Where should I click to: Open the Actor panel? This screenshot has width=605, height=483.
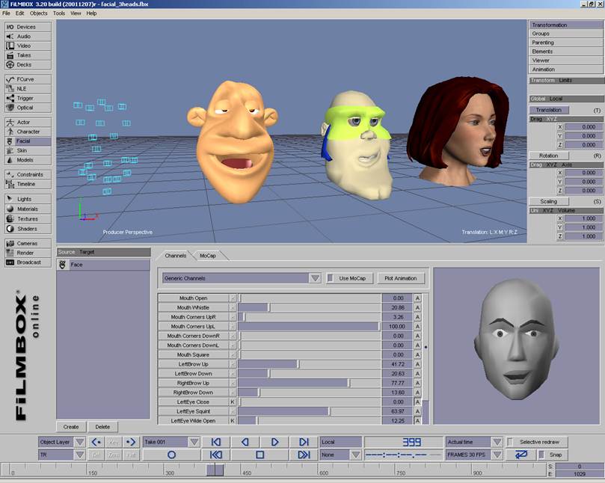[28, 123]
